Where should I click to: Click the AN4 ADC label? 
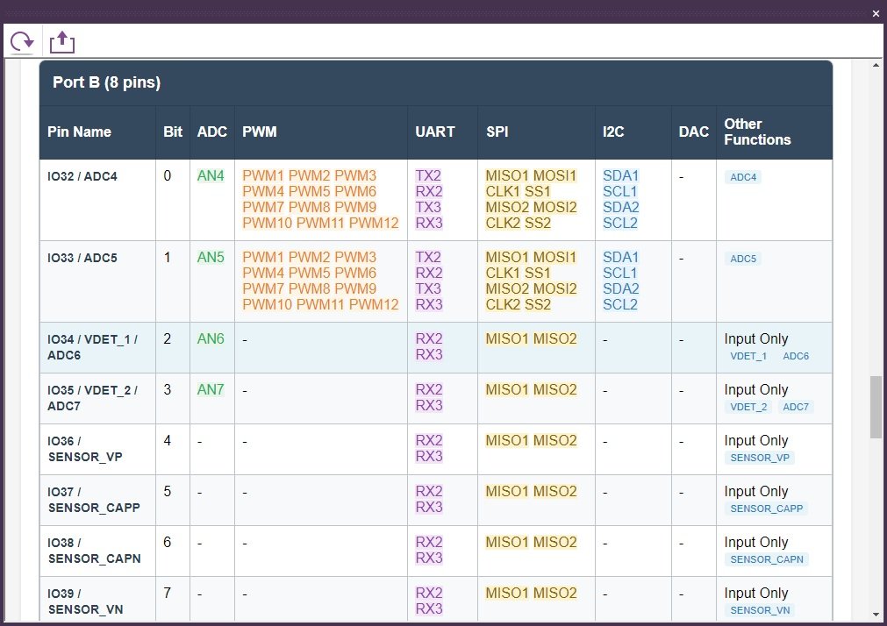(x=211, y=175)
